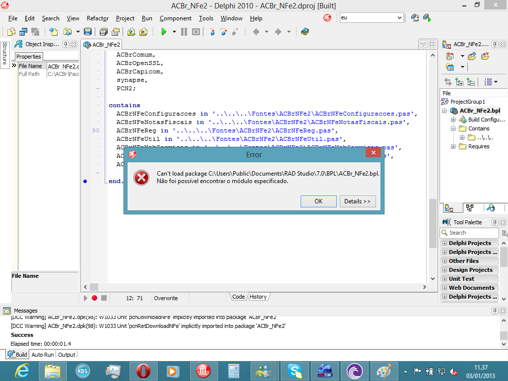The height and width of the screenshot is (381, 508).
Task: Click the Remove Project folder icon
Action: click(x=485, y=57)
